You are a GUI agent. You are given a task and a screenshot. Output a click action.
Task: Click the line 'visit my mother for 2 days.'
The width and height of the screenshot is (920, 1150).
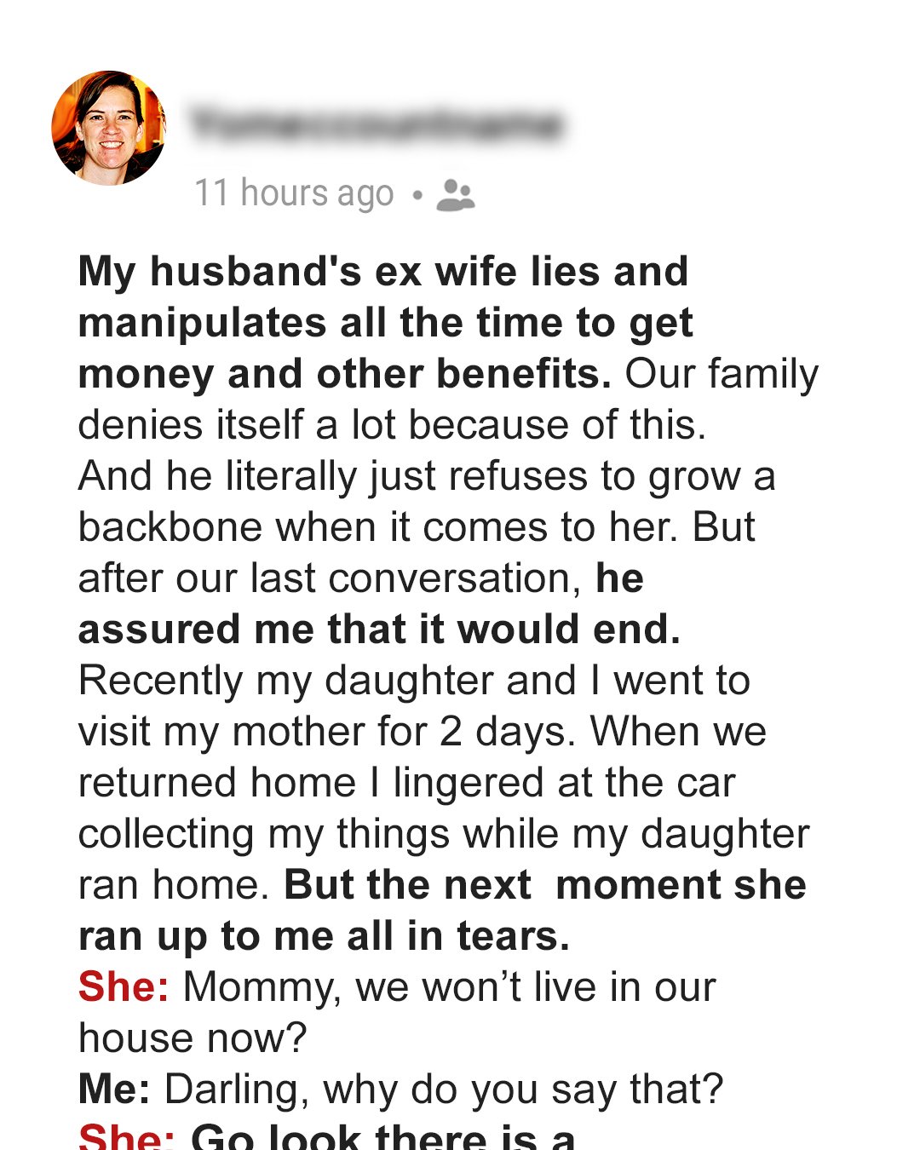[x=328, y=732]
